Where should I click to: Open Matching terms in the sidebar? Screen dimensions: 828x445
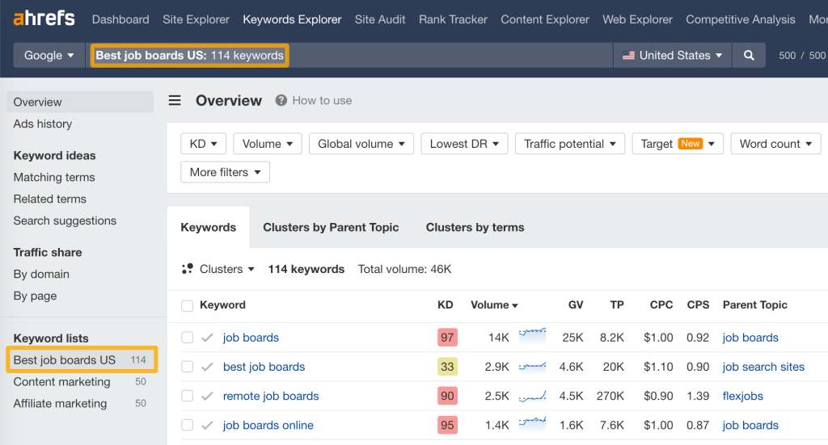coord(54,177)
